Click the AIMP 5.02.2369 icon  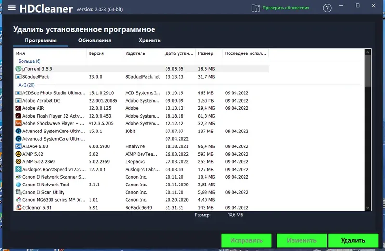click(18, 161)
